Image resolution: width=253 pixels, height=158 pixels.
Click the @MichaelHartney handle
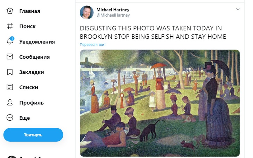click(x=113, y=15)
